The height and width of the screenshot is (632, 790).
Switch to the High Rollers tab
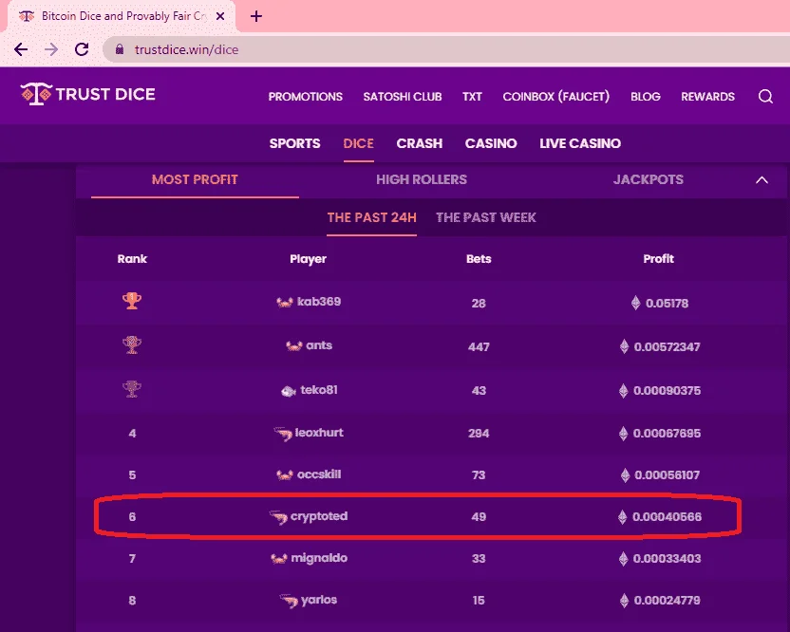click(x=422, y=179)
